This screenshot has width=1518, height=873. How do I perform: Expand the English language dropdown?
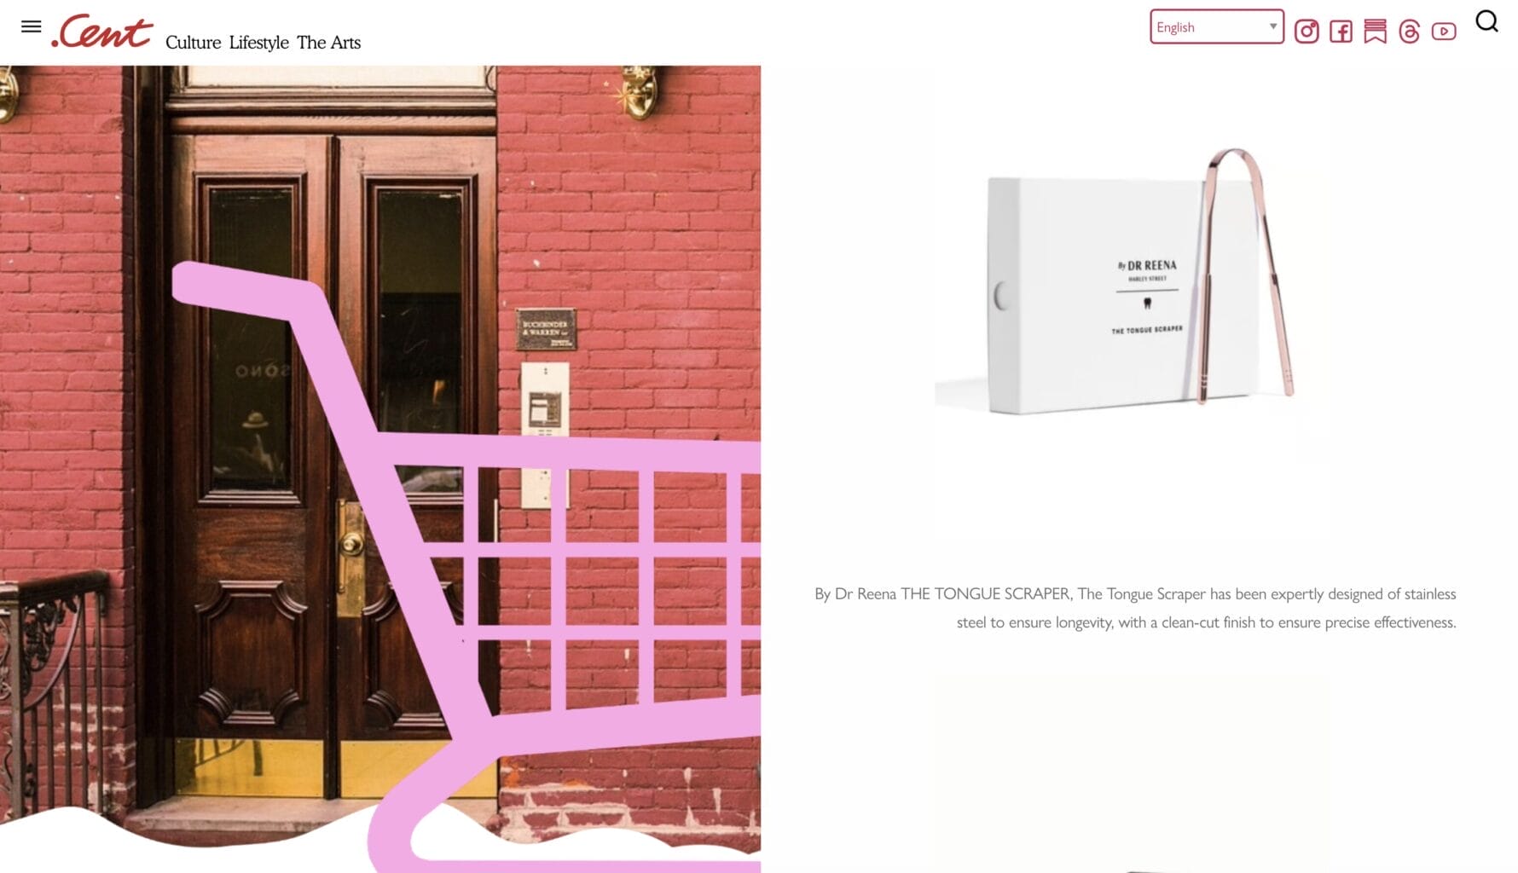pos(1216,26)
